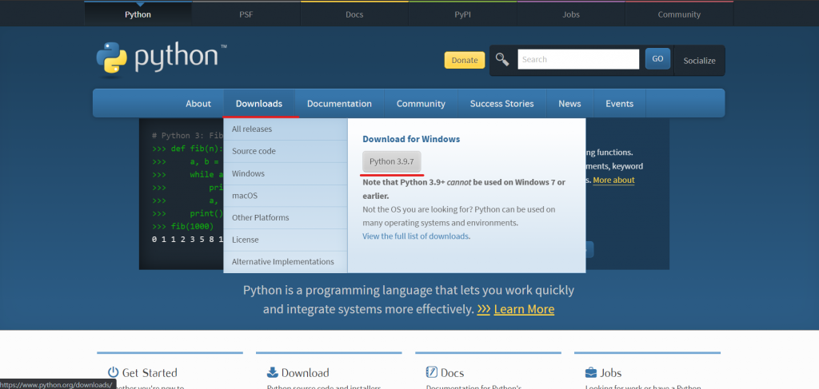Open the Documentation navigation menu
The width and height of the screenshot is (819, 389).
(x=339, y=103)
